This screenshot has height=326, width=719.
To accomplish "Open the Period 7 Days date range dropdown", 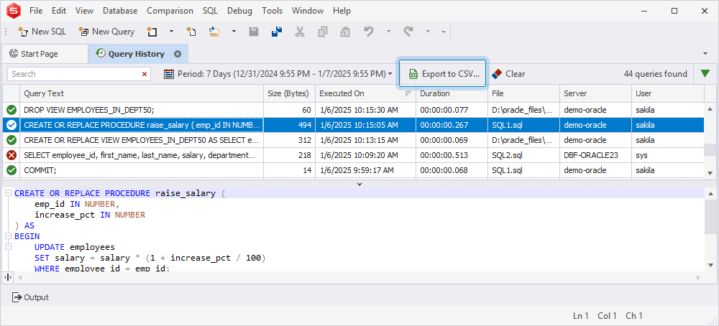I will 278,74.
